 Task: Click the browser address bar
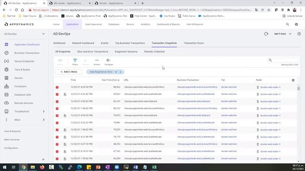click(x=152, y=10)
